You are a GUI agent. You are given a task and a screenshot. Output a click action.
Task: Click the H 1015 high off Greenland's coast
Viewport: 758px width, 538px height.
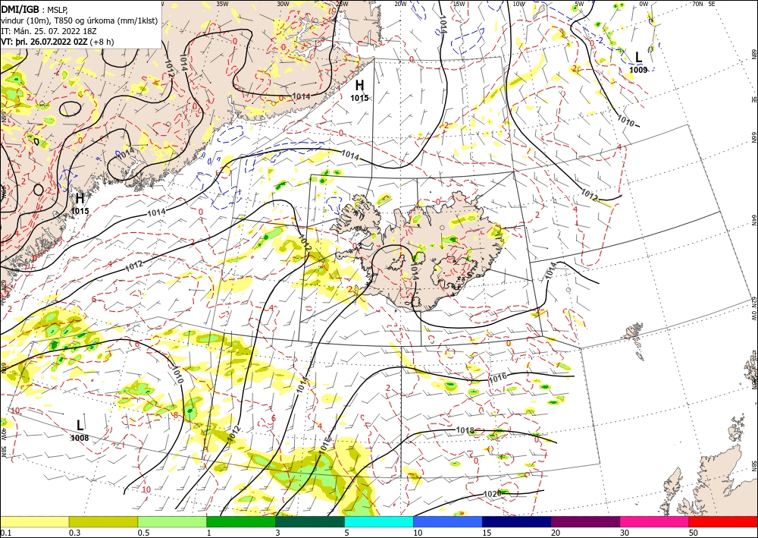pos(80,203)
